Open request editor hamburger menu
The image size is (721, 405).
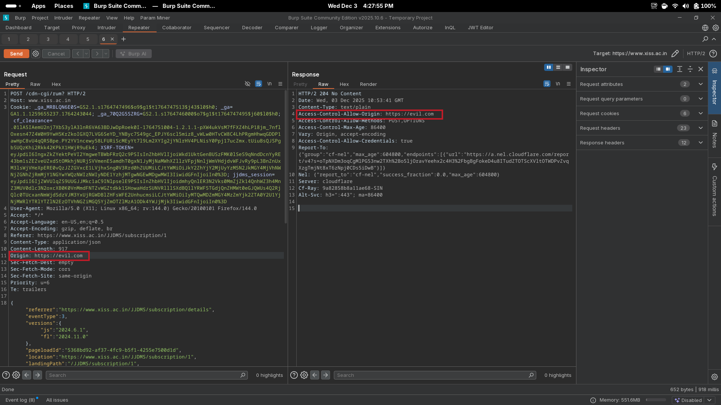tap(280, 84)
